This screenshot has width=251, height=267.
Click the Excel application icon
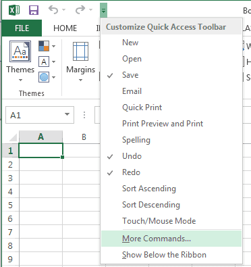(14, 10)
